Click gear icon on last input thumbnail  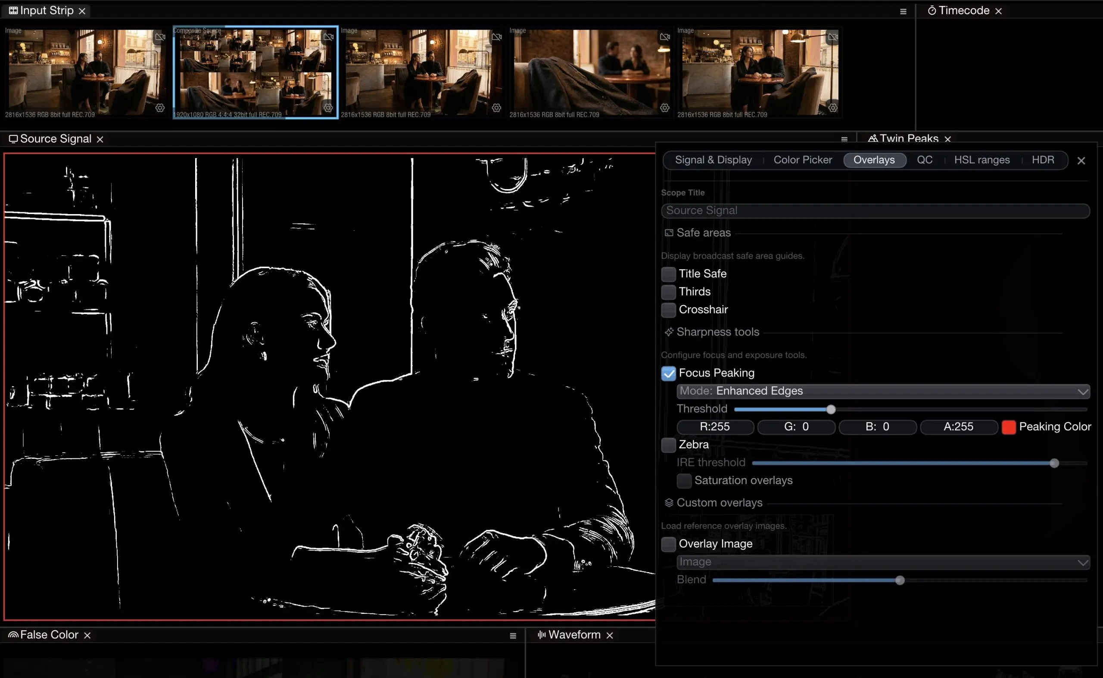pos(832,108)
